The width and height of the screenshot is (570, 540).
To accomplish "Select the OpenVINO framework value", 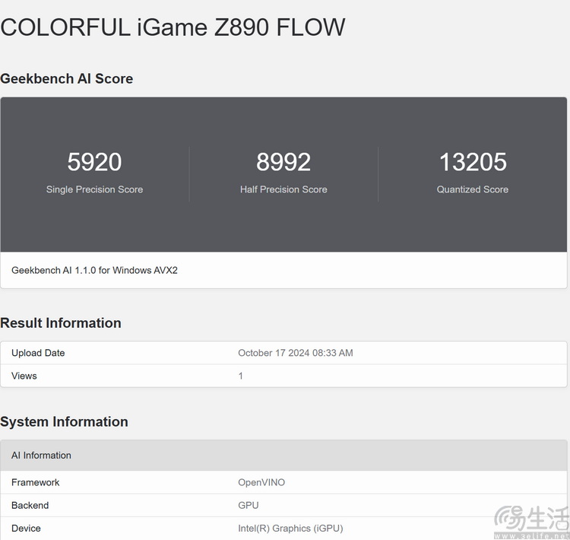I will coord(261,482).
